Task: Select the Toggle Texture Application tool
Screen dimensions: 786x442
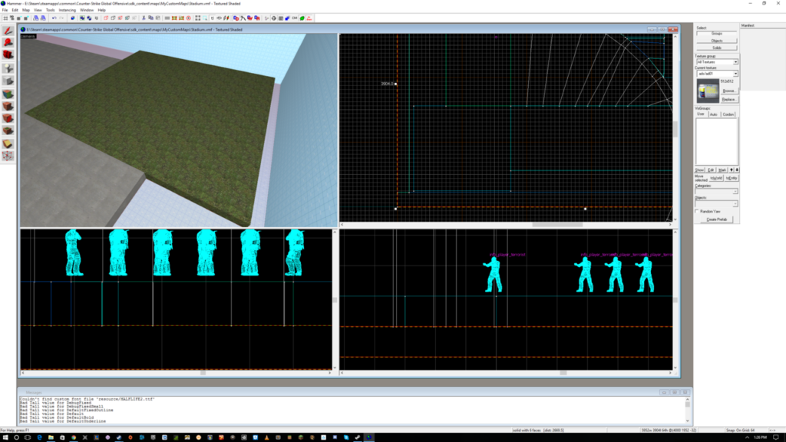Action: tap(8, 94)
